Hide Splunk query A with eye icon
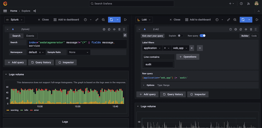262x128 pixels. (114, 29)
